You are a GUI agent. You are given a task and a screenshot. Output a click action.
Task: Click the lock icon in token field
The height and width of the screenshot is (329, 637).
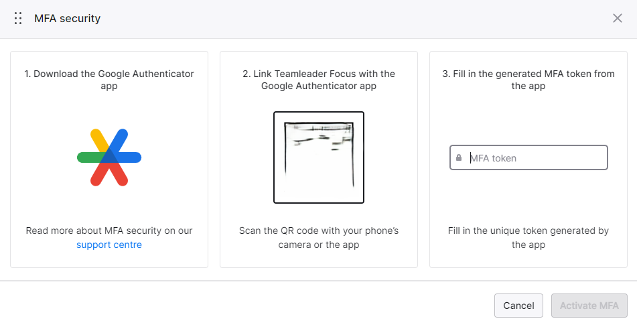tap(459, 157)
